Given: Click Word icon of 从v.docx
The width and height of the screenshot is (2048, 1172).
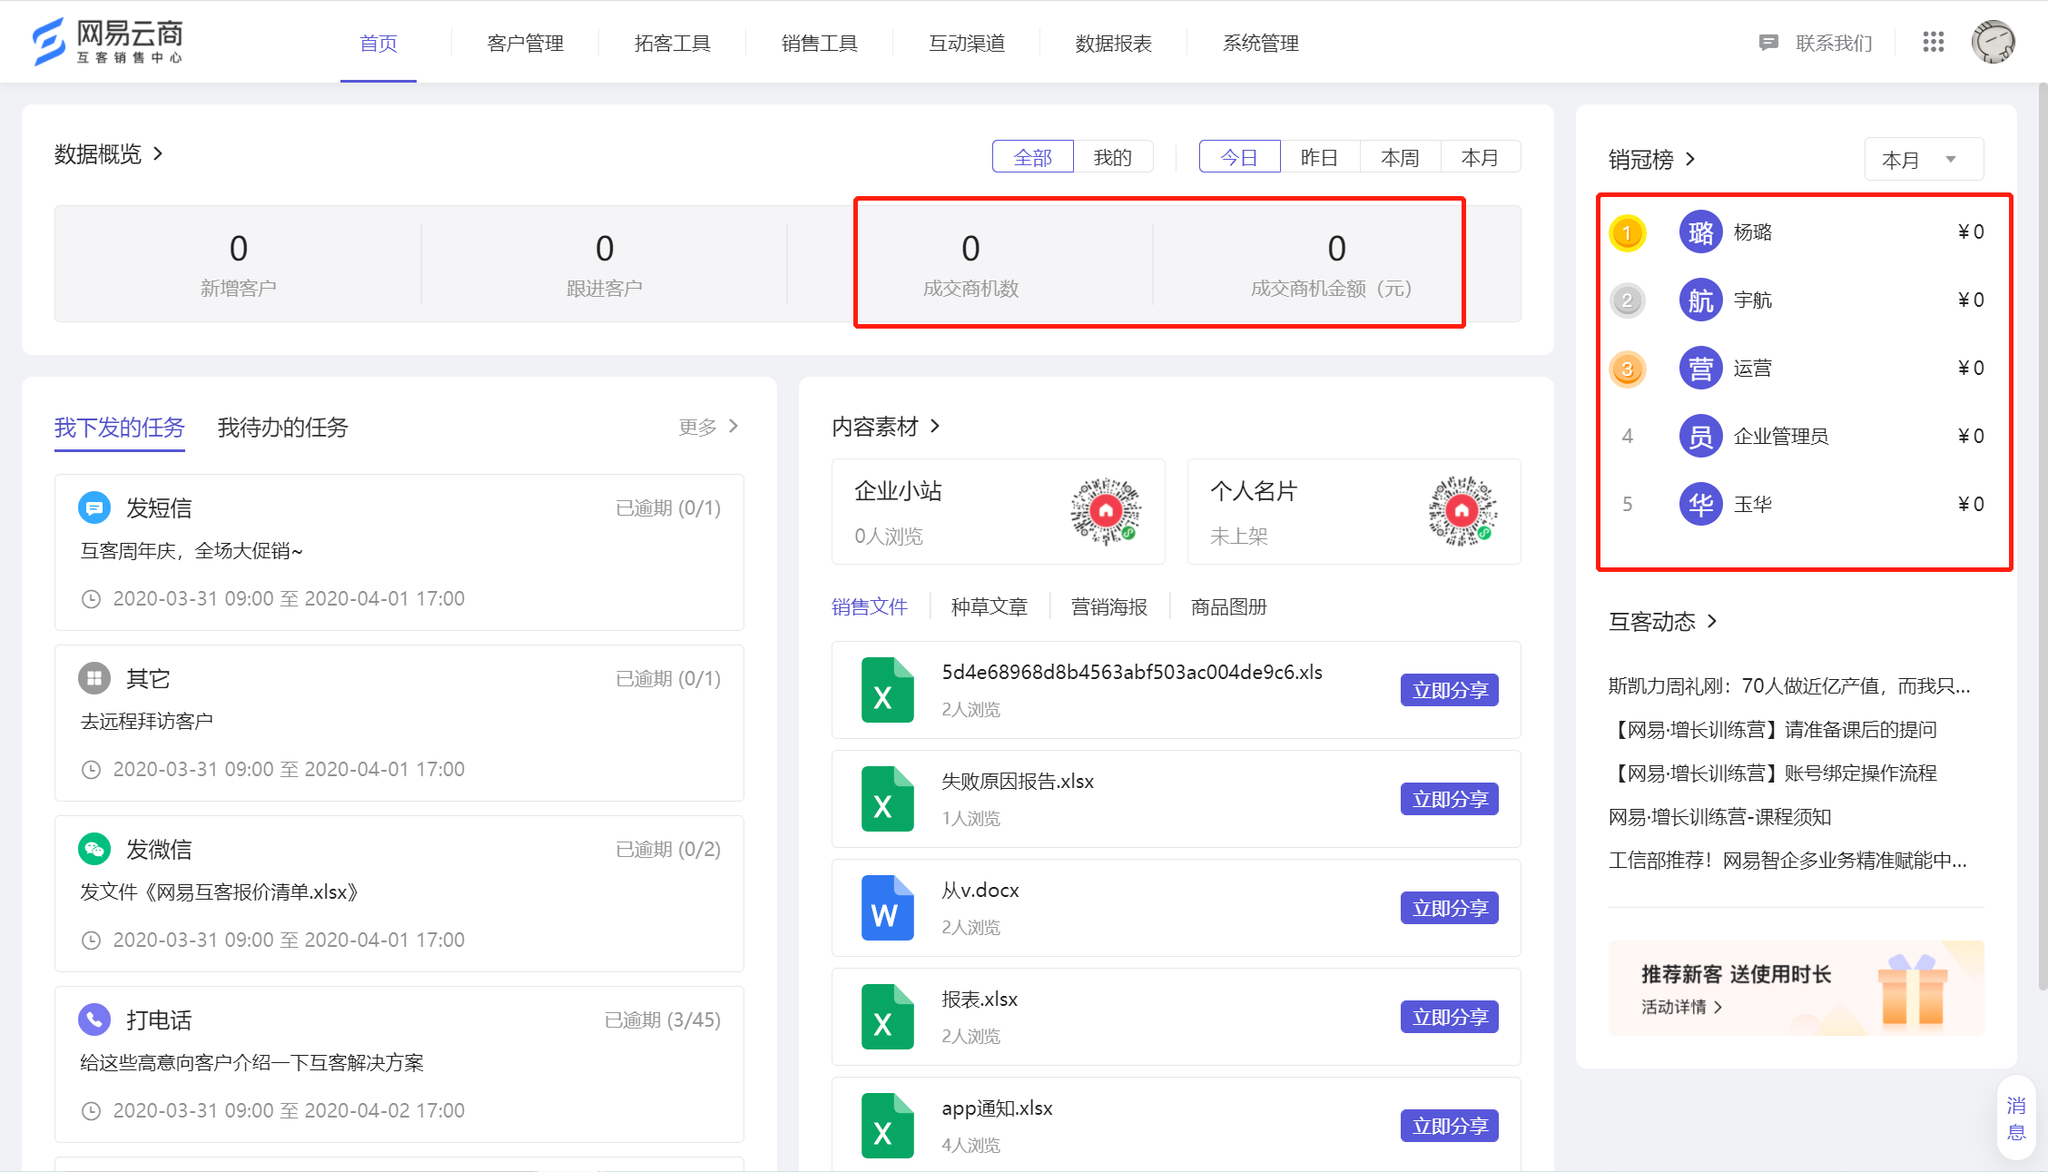Looking at the screenshot, I should 887,908.
